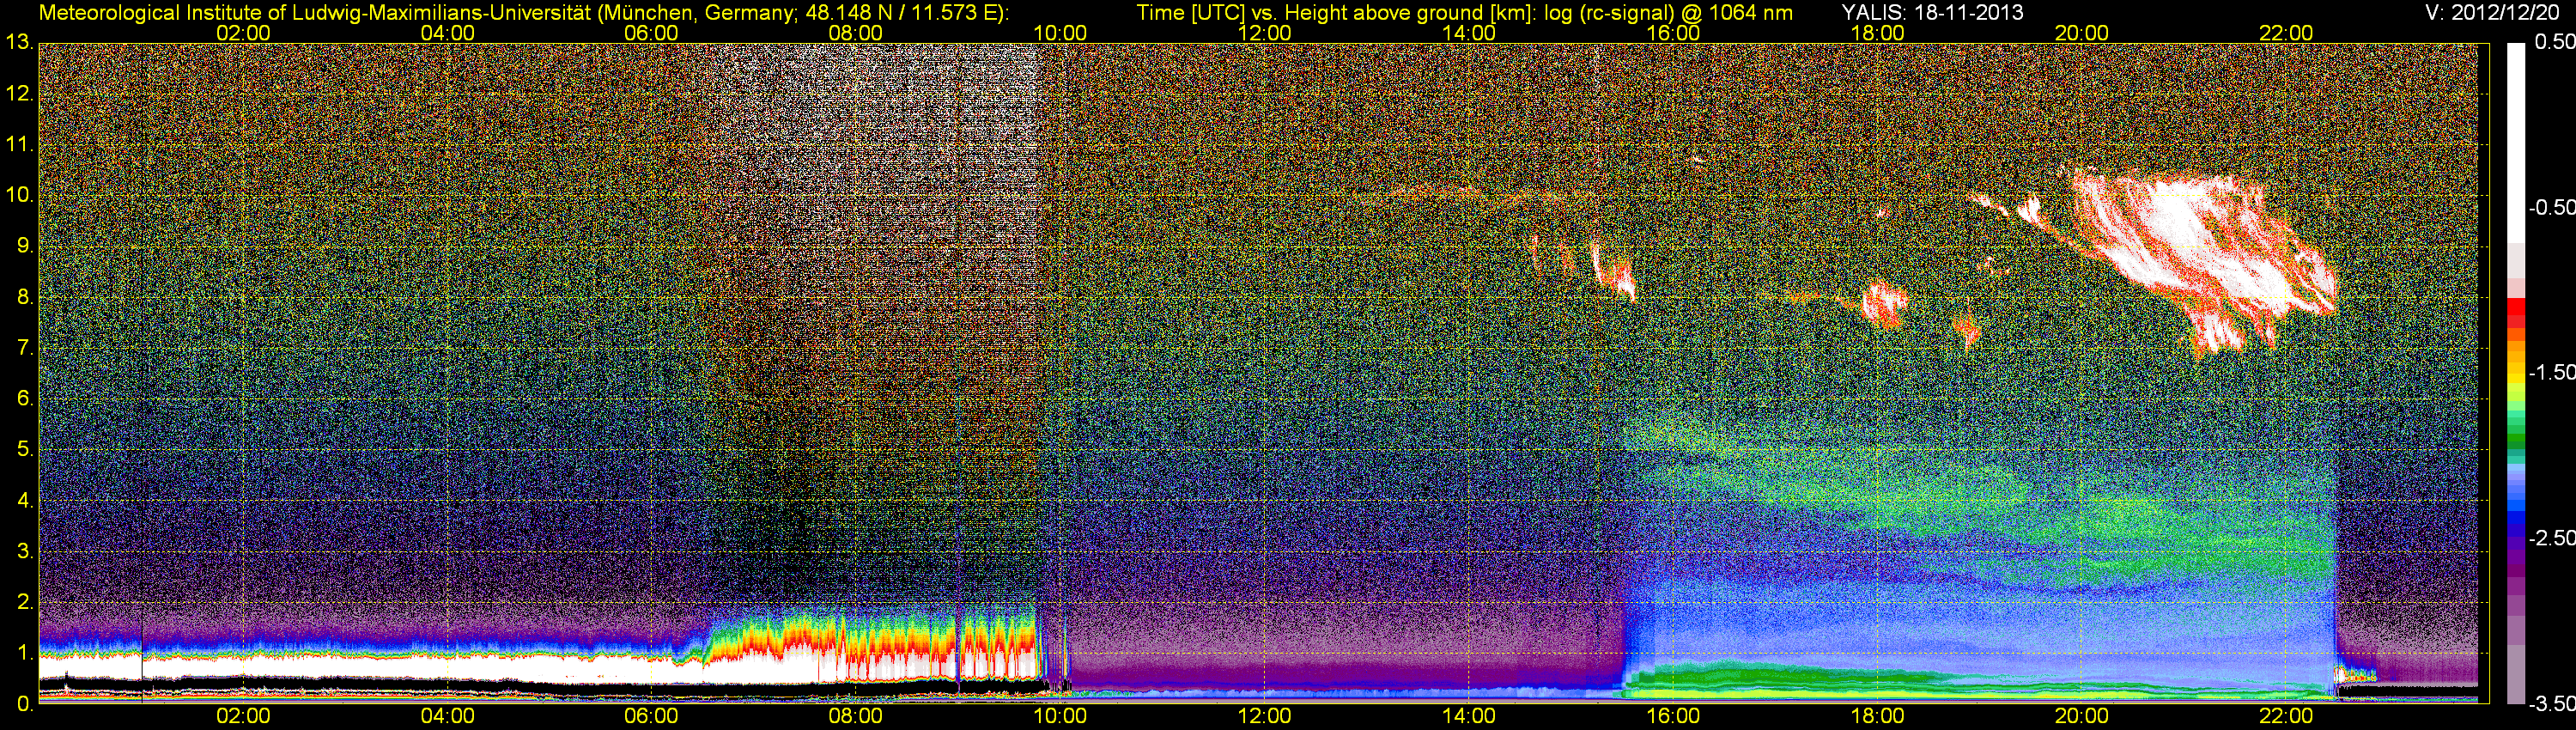Image resolution: width=2576 pixels, height=730 pixels.
Task: Select the 08:00 label on the top time axis
Action: coord(856,33)
